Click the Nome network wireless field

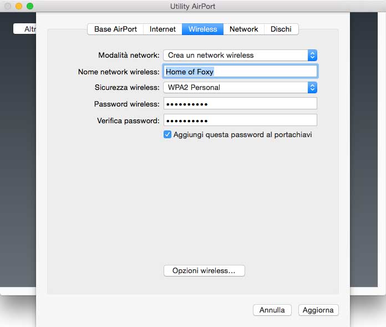point(240,72)
